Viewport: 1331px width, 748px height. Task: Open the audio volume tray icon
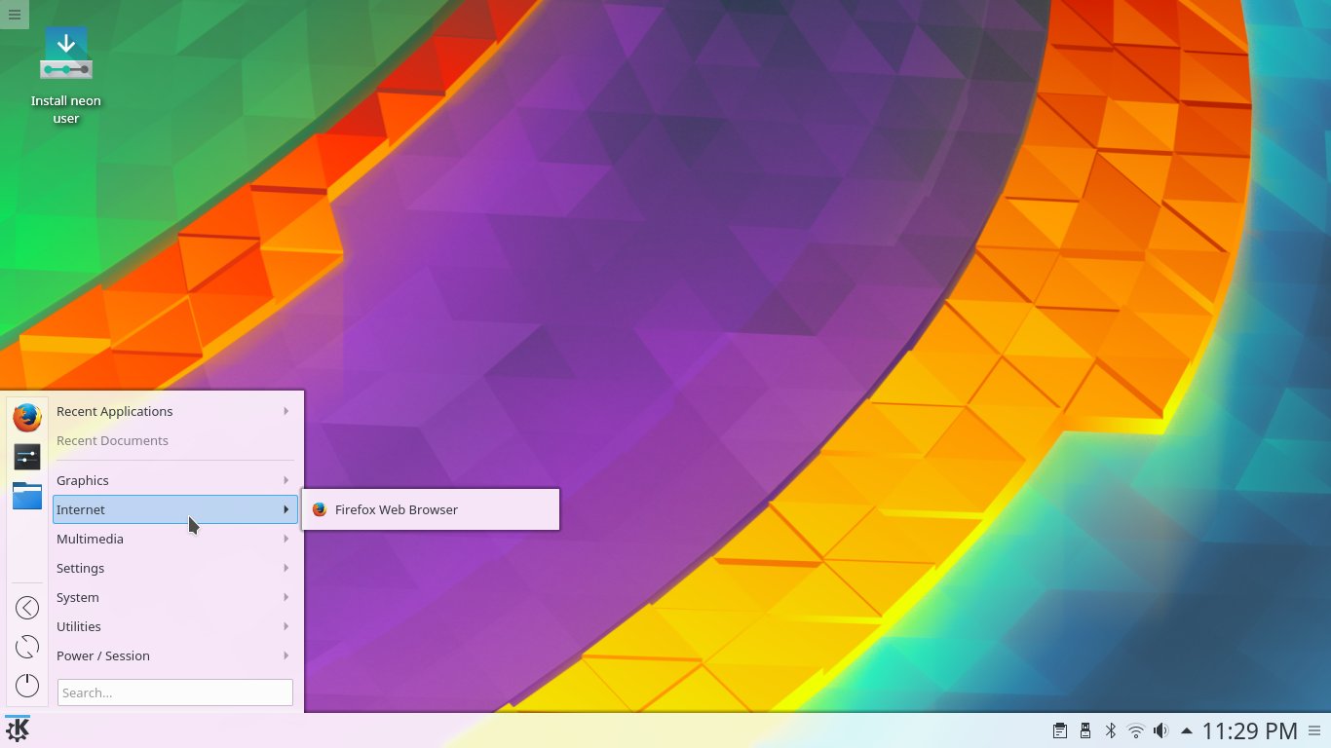click(1160, 730)
